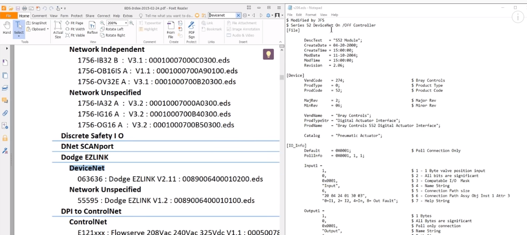Click the Actual Size icon

click(58, 29)
